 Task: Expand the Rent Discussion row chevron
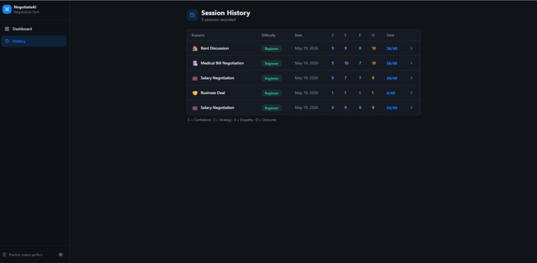coord(411,48)
